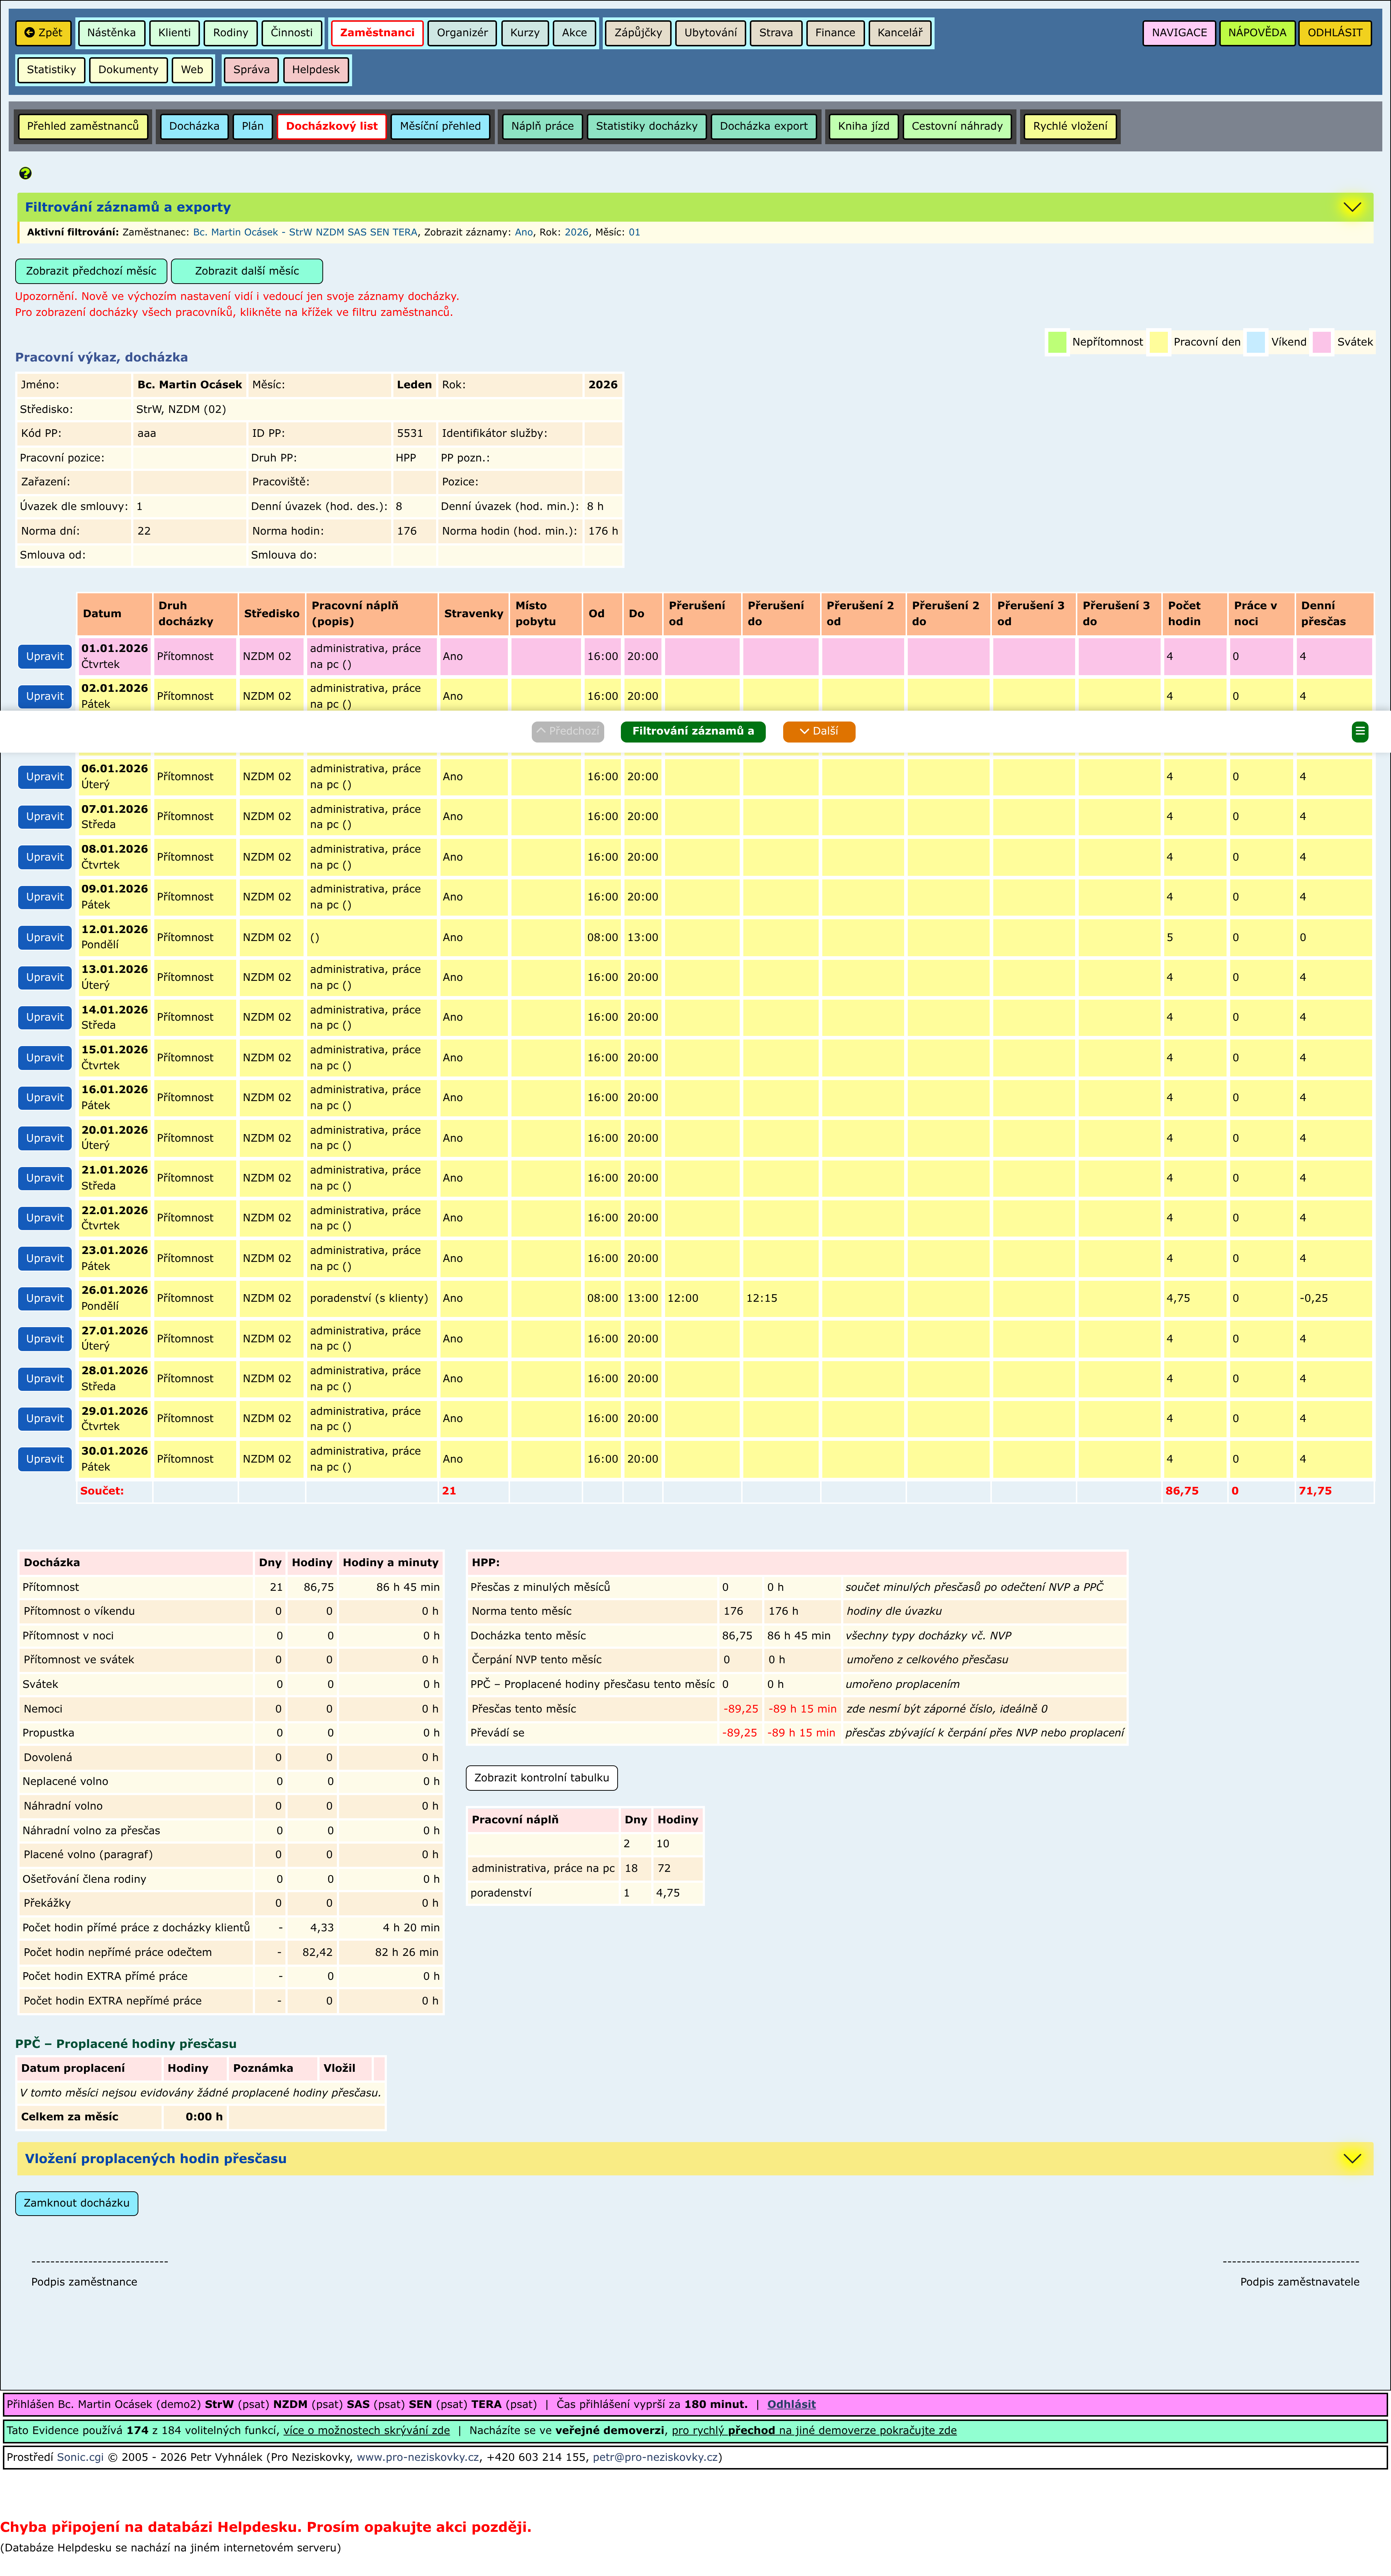
Task: Click Zobrazit kontrolní tabulku
Action: 542,1778
